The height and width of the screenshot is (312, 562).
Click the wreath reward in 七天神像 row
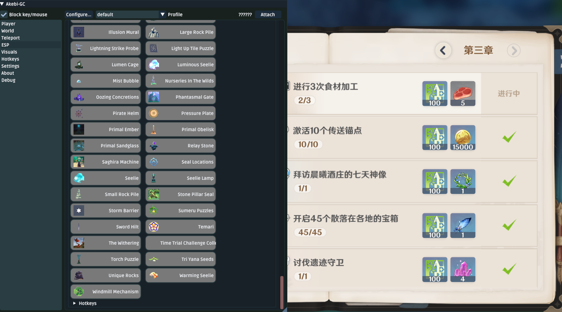click(463, 182)
